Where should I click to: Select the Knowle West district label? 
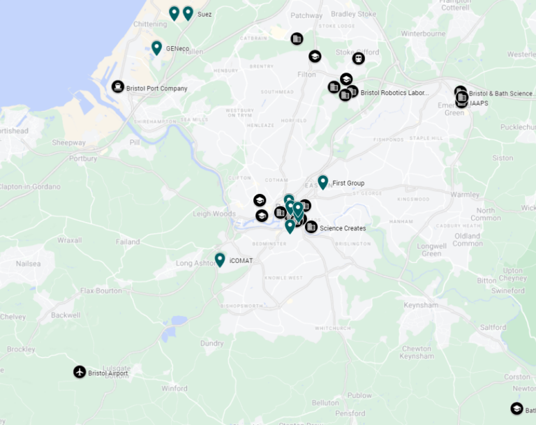pyautogui.click(x=283, y=278)
